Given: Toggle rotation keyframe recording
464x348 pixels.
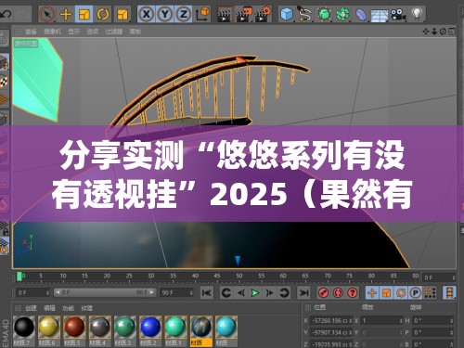Looking at the screenshot, I should (x=401, y=292).
